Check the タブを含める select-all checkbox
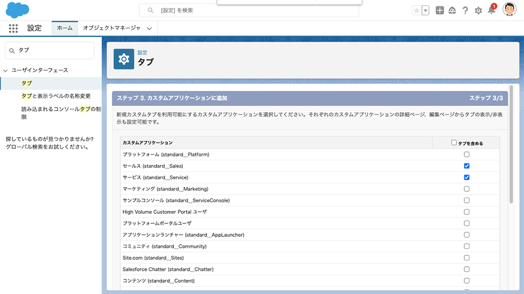Image resolution: width=524 pixels, height=294 pixels. [454, 143]
